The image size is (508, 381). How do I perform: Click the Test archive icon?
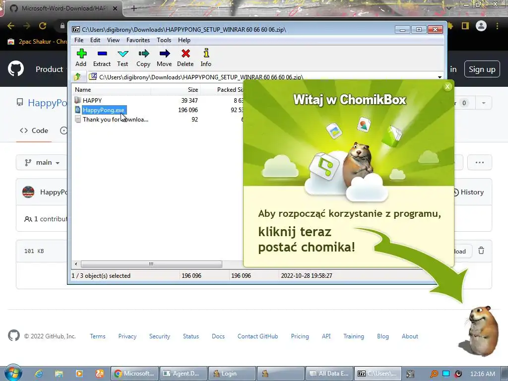[123, 58]
